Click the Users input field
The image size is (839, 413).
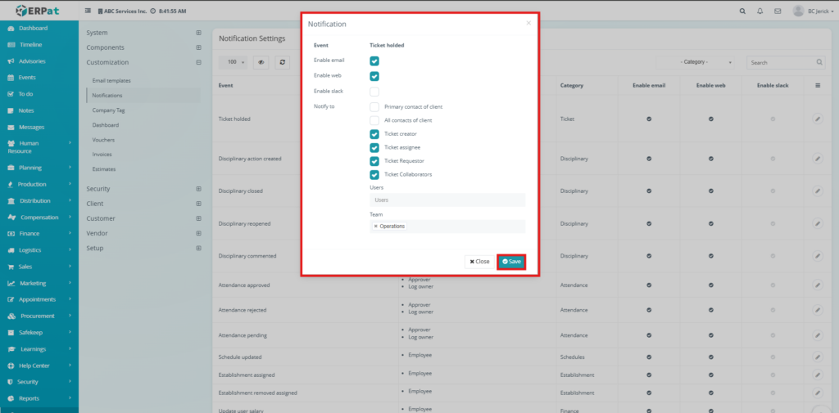pos(447,200)
